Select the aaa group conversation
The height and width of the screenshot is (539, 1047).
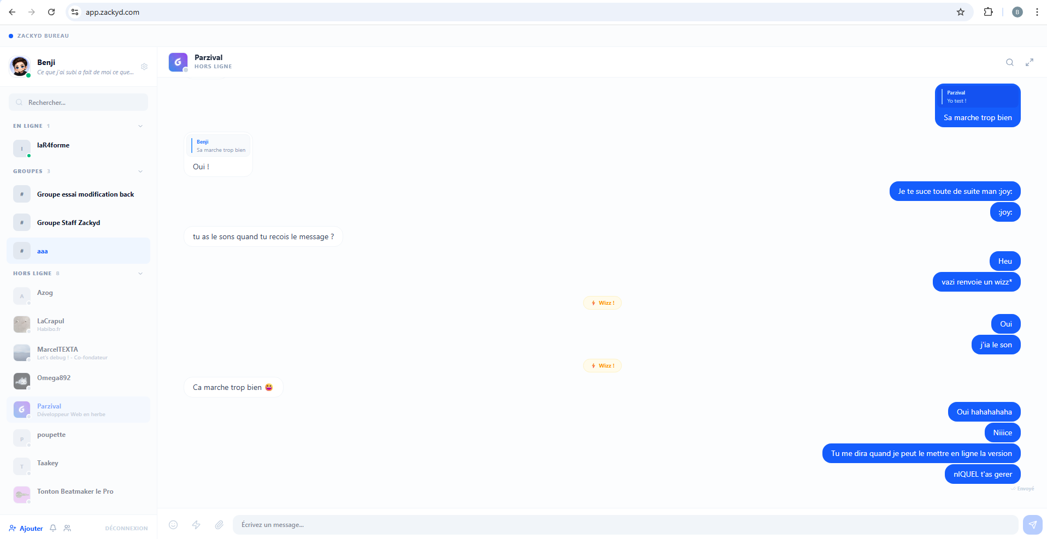pos(78,251)
